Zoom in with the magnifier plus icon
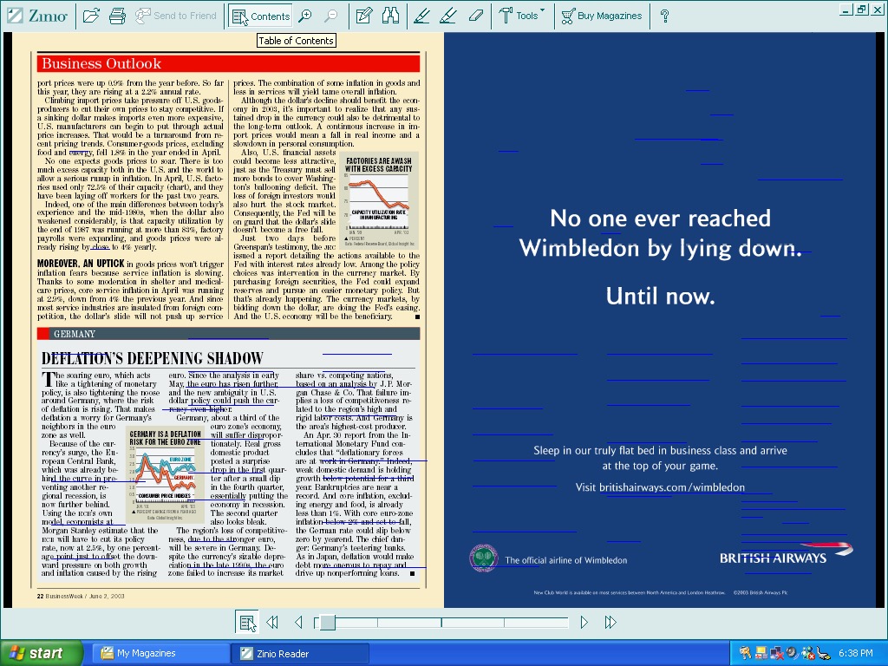 (305, 16)
